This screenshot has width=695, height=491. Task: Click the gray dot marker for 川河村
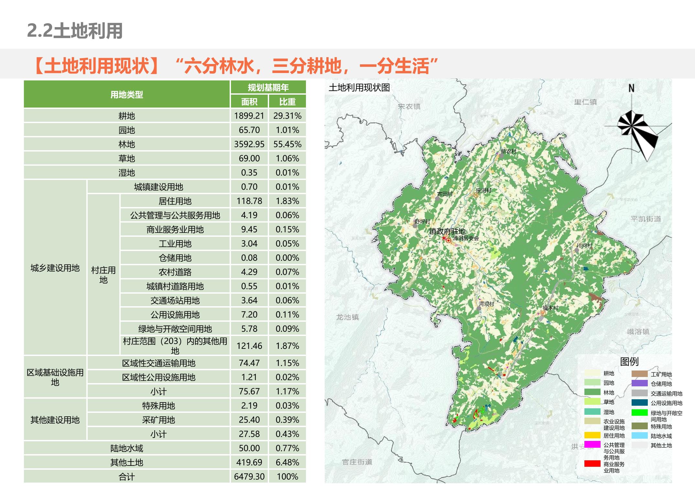click(577, 250)
